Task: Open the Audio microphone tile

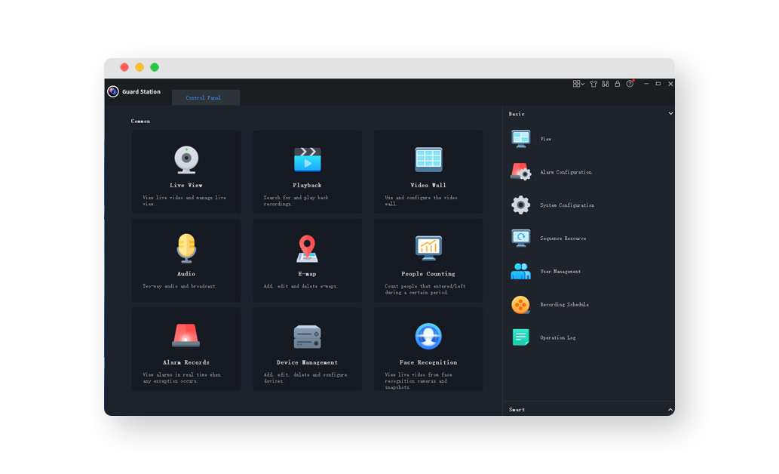Action: pyautogui.click(x=186, y=260)
